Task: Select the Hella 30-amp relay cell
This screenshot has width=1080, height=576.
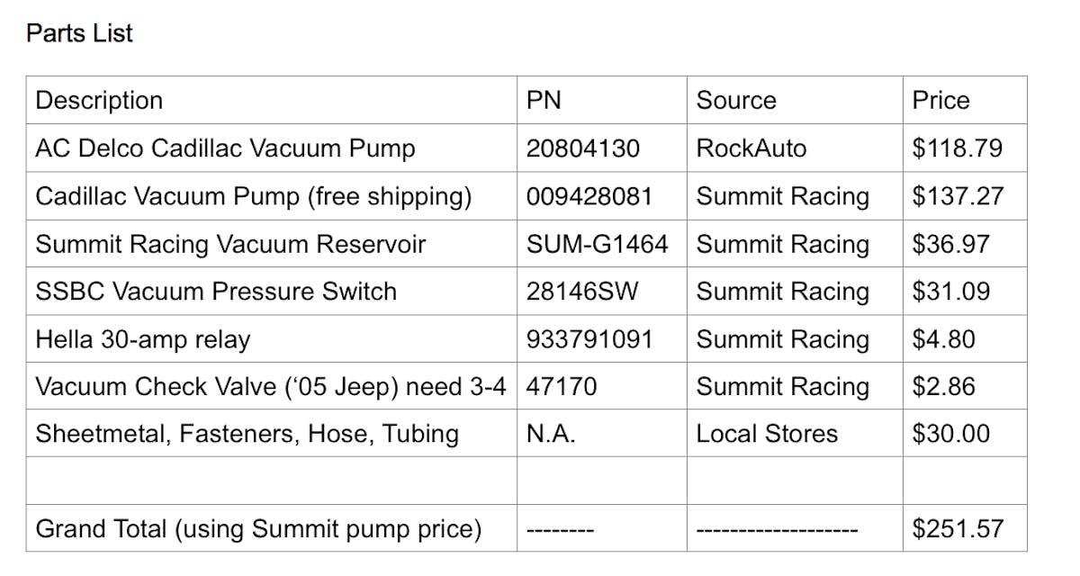Action: tap(142, 339)
